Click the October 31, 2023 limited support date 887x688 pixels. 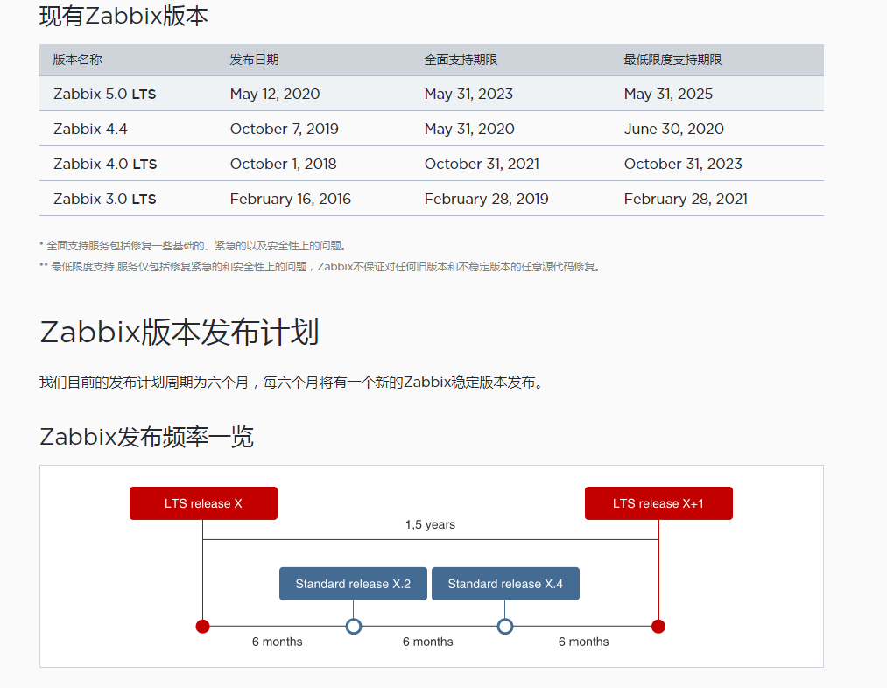click(x=683, y=164)
